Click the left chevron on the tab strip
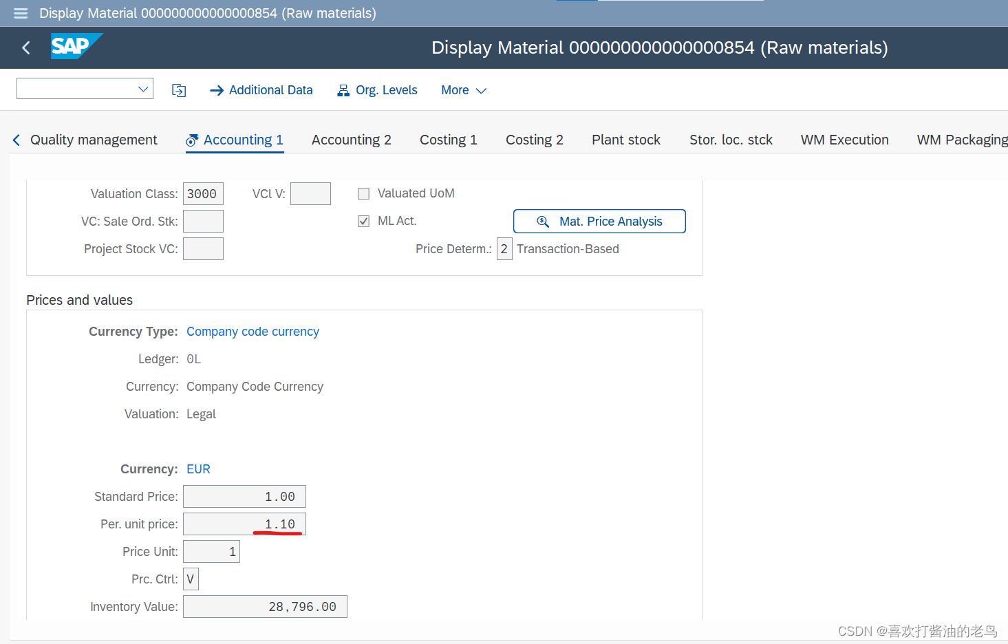This screenshot has height=644, width=1008. point(15,139)
